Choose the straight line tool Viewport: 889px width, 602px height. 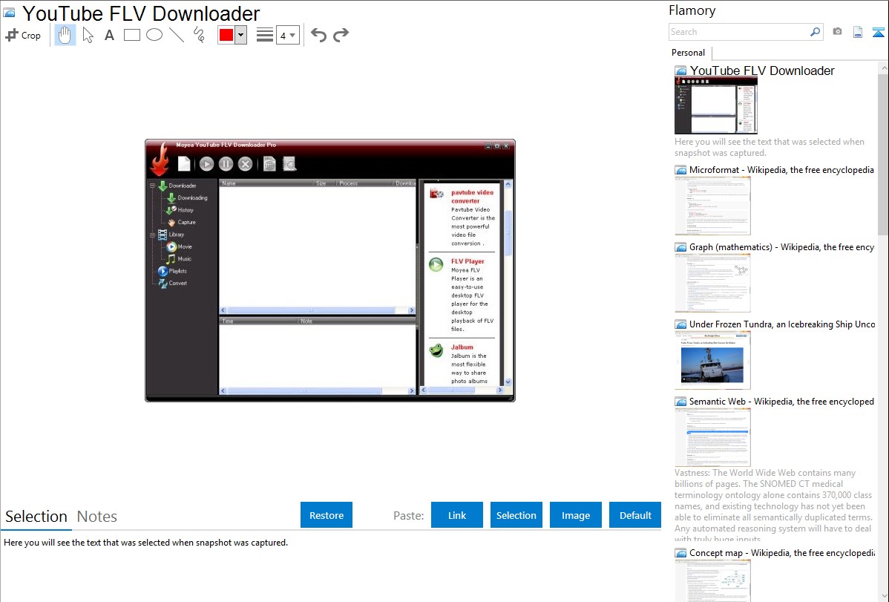tap(177, 35)
